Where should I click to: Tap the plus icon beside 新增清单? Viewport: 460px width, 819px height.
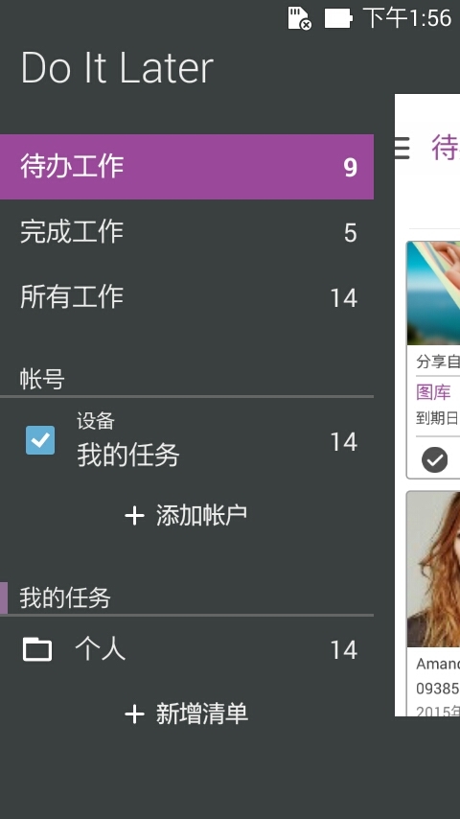[135, 714]
